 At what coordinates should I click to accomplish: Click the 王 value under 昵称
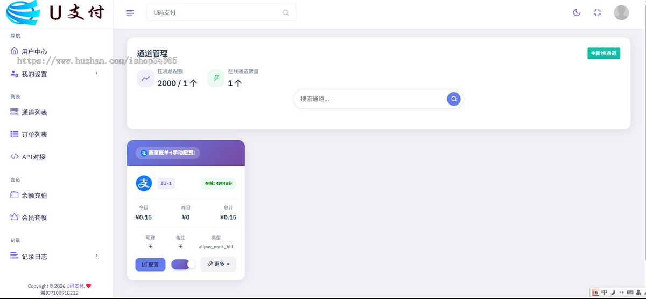(150, 246)
